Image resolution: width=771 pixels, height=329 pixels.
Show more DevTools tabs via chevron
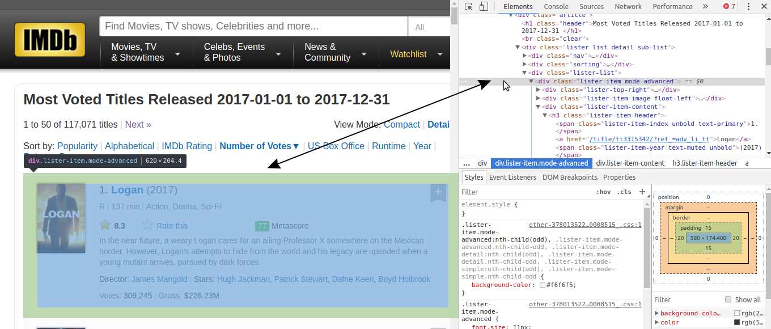coord(705,7)
